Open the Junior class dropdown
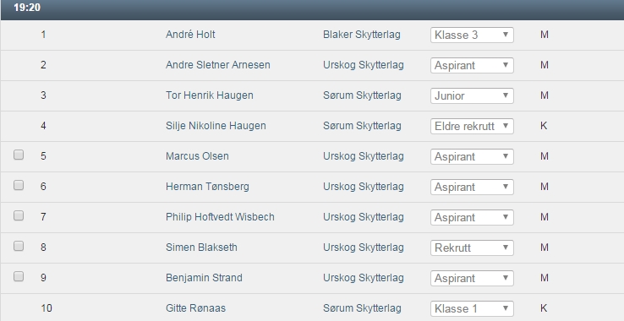 pos(472,95)
